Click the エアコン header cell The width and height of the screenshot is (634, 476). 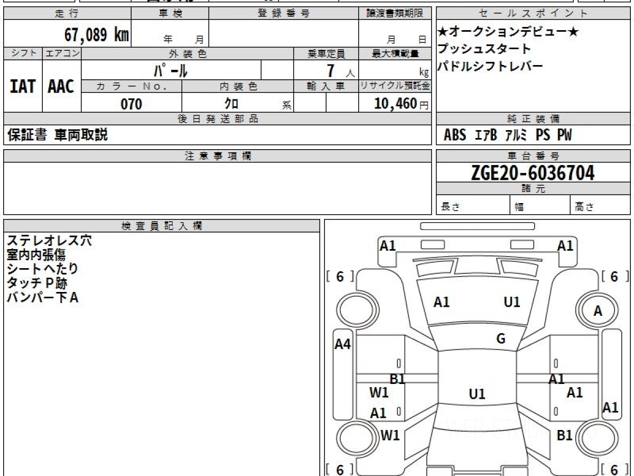(x=62, y=53)
